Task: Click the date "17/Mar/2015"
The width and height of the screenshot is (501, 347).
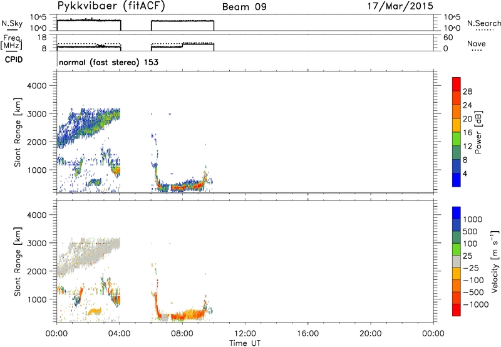Action: [x=400, y=6]
